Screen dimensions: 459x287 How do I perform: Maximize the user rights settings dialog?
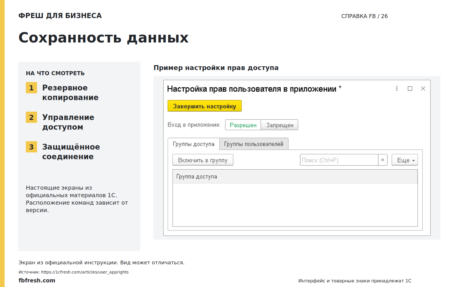[410, 89]
